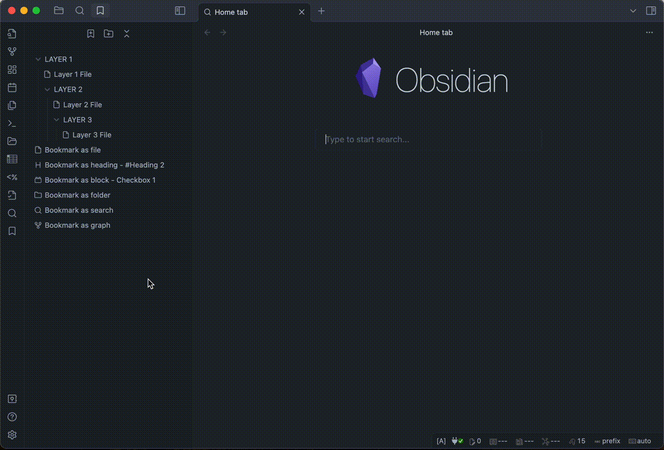The width and height of the screenshot is (664, 450).
Task: Open search pane from top bar
Action: (x=79, y=10)
